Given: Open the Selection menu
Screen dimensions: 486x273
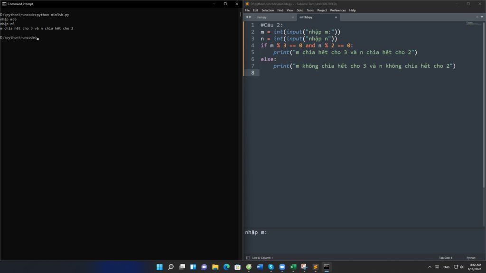Looking at the screenshot, I should coord(268,10).
